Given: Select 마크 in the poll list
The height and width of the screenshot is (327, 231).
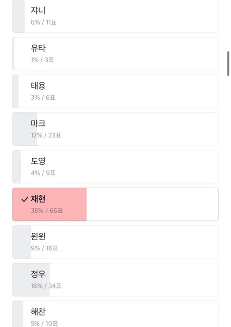Looking at the screenshot, I should (x=115, y=129).
